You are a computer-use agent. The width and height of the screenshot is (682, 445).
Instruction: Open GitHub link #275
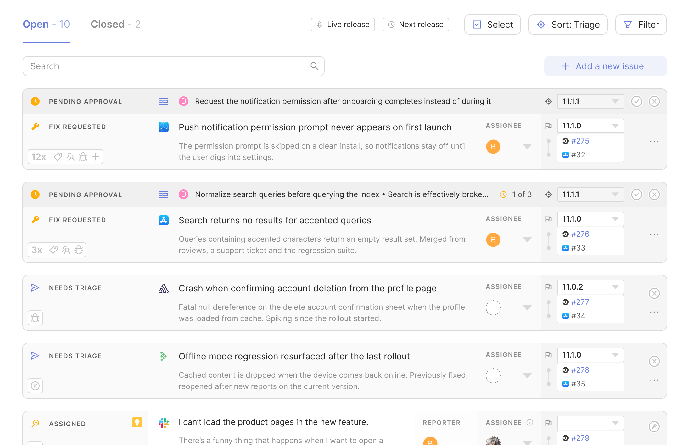(x=580, y=141)
